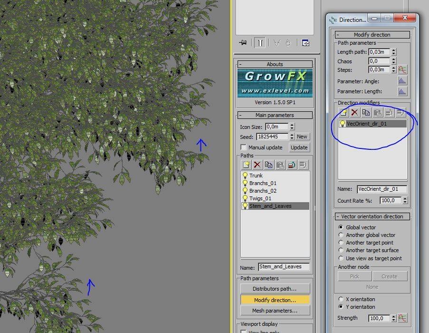
Task: Open configure modifier sets icon
Action: point(305,43)
